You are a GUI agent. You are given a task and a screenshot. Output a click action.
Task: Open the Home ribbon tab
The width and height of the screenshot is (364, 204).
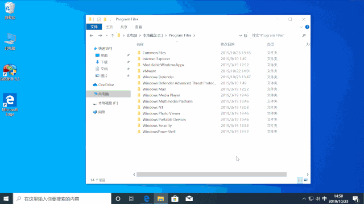pyautogui.click(x=109, y=27)
